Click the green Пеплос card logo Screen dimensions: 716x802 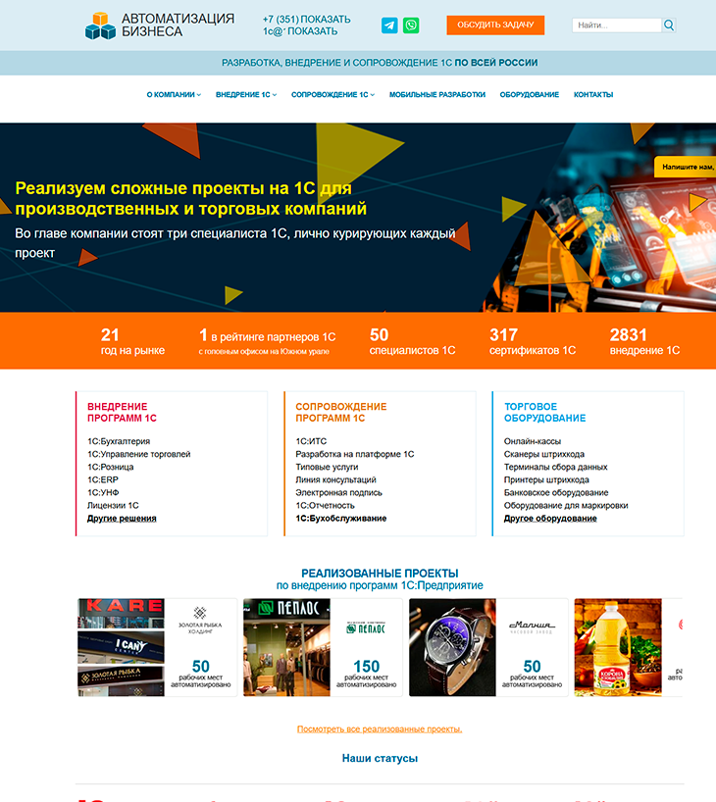pos(366,627)
